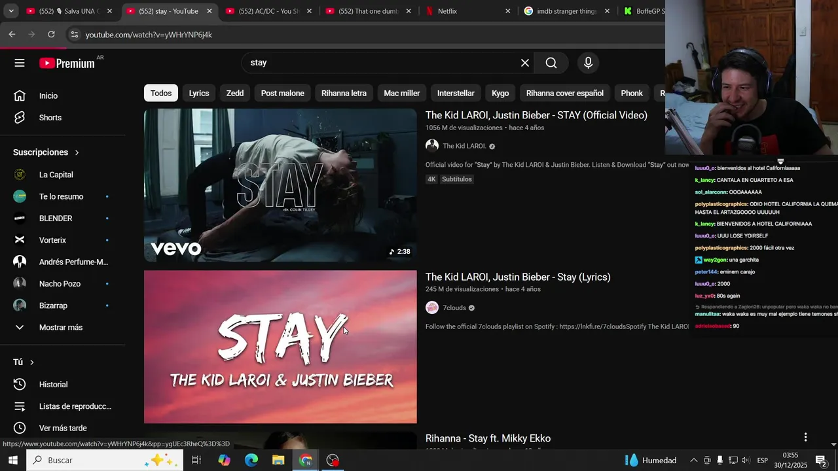Open site information icon in address bar

[75, 35]
